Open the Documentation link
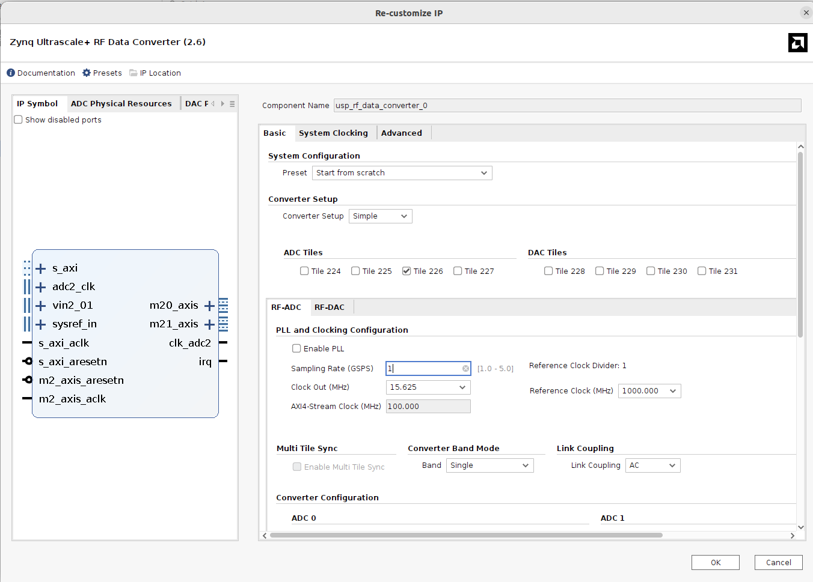Screen dimensions: 813x582 tap(46, 73)
